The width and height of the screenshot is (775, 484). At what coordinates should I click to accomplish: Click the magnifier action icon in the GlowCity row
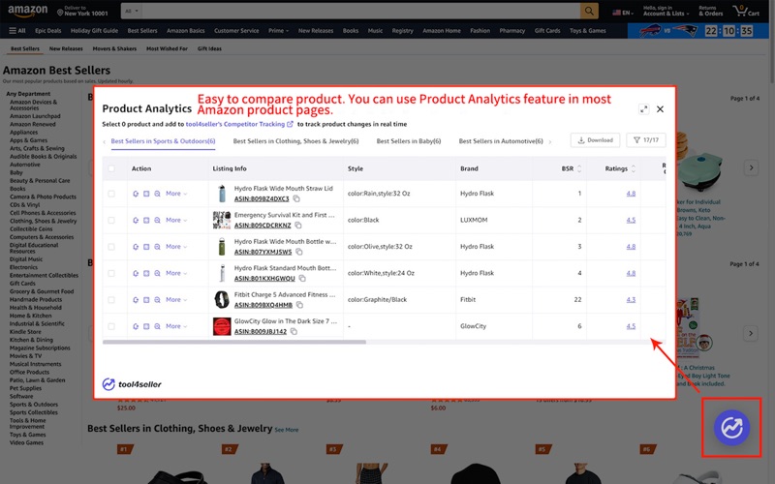coord(157,326)
